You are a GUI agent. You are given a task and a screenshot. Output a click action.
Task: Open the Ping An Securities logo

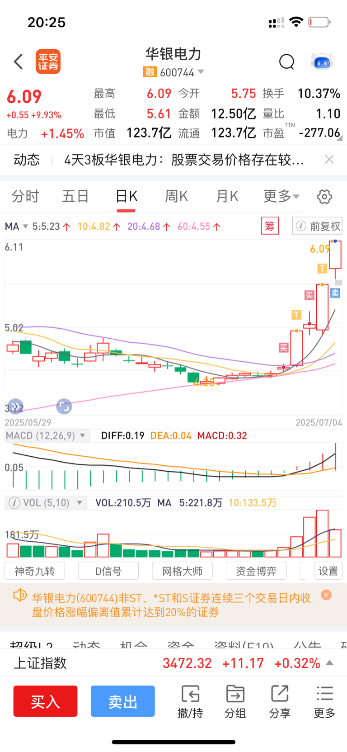(x=48, y=61)
